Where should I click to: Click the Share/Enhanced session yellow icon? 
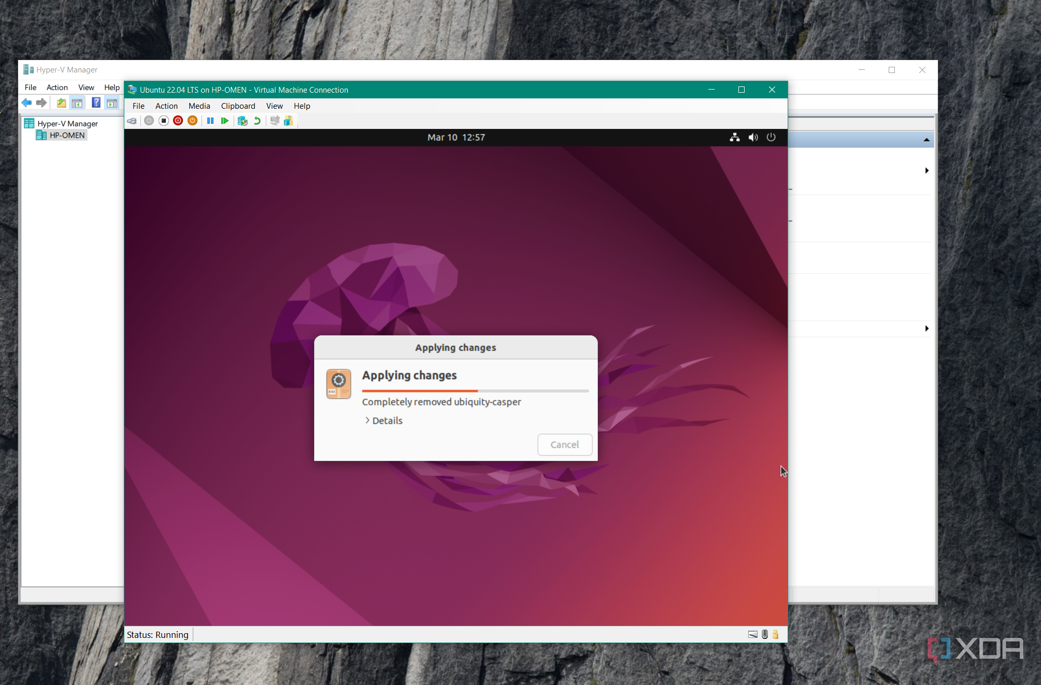[289, 121]
